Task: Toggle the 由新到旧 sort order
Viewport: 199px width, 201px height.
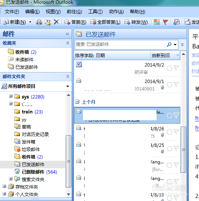Action: coord(165,56)
